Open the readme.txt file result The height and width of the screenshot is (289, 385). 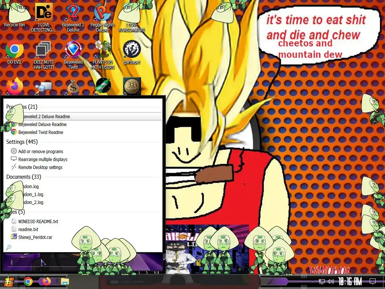click(84, 229)
